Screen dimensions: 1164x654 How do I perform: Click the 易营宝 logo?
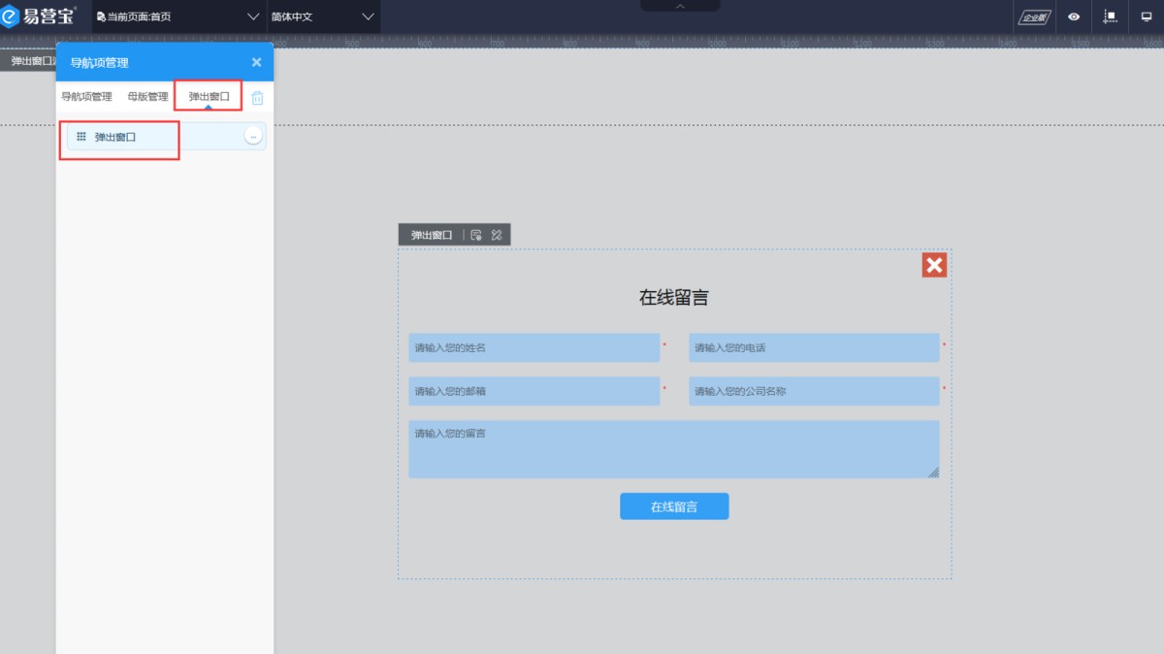click(x=40, y=16)
